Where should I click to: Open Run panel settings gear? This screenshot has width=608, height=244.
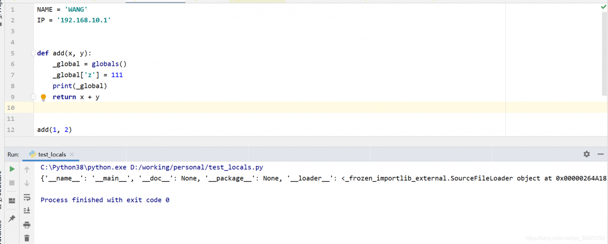587,154
